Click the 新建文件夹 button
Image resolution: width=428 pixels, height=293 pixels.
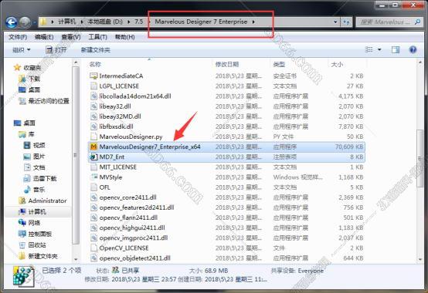click(96, 50)
